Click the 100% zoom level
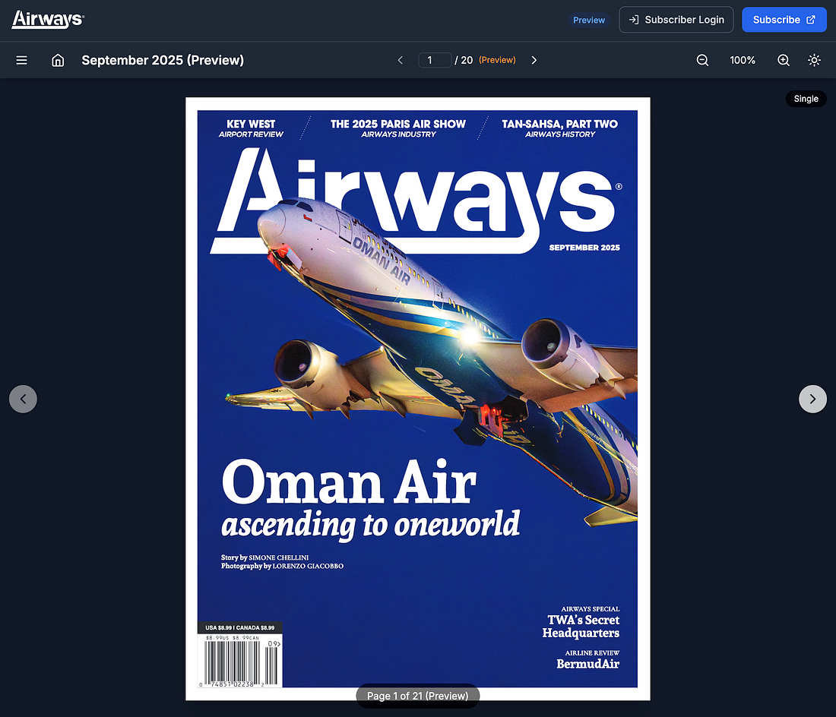Viewport: 836px width, 717px height. pos(743,60)
